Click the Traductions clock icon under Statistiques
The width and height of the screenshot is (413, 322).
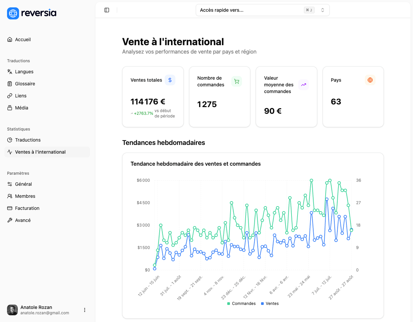9,140
